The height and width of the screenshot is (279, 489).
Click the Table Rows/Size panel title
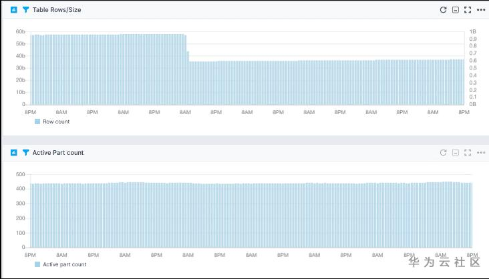point(57,9)
